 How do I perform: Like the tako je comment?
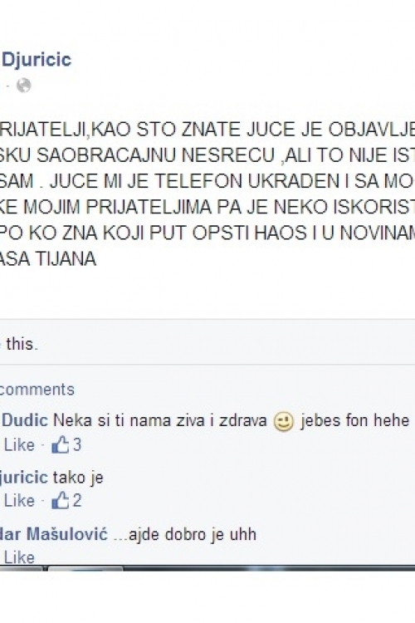click(18, 501)
